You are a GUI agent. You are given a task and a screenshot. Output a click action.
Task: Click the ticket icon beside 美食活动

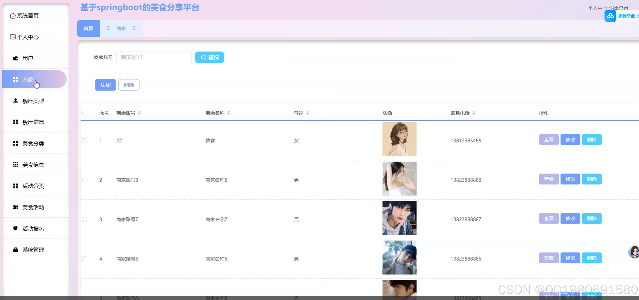(x=16, y=207)
